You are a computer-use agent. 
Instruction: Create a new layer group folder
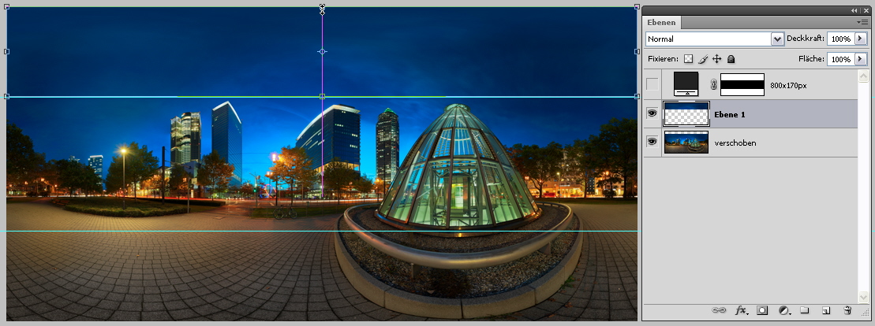coord(805,311)
